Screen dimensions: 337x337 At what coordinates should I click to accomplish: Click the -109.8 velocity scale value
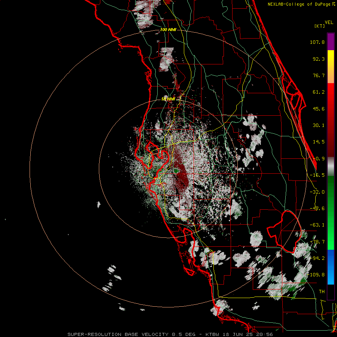316,275
